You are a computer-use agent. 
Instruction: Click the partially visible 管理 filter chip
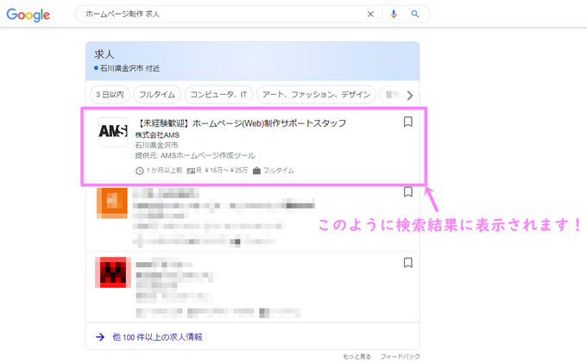393,95
